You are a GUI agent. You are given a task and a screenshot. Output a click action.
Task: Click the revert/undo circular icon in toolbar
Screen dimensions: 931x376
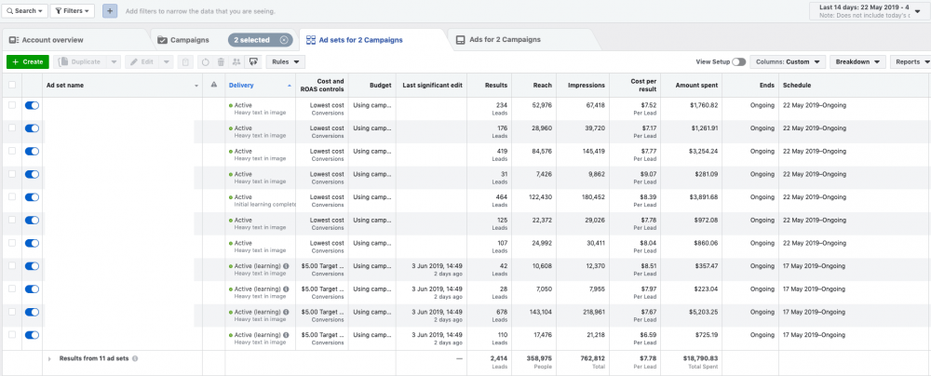tap(205, 61)
